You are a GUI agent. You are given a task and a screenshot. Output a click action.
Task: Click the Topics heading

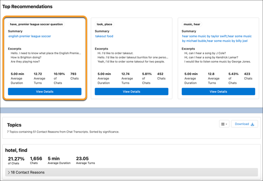[14, 125]
